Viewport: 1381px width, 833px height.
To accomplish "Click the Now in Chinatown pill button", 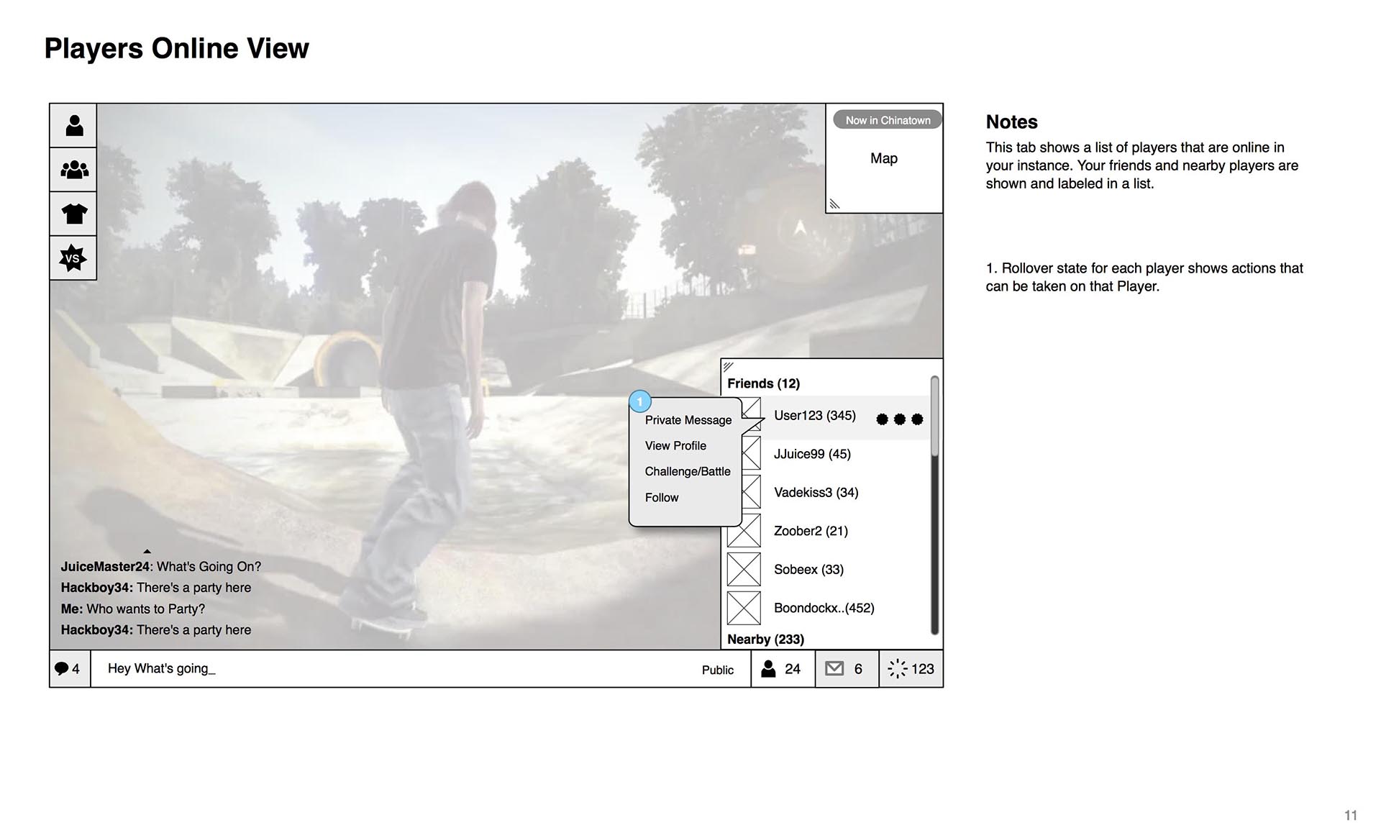I will pos(887,120).
